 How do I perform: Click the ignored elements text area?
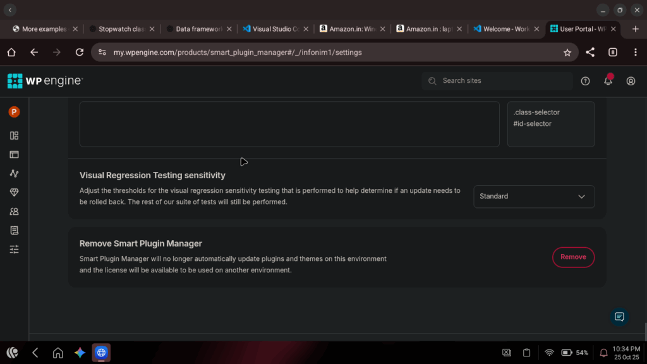pos(289,124)
